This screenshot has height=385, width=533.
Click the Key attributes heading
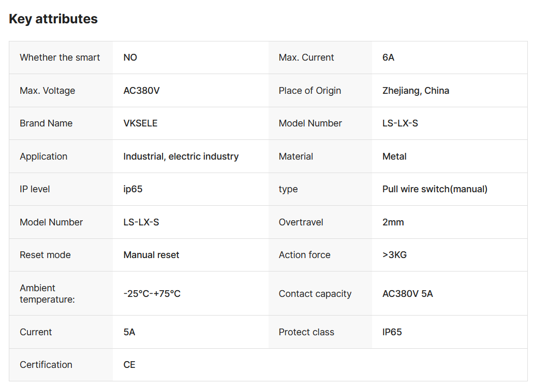(x=53, y=19)
